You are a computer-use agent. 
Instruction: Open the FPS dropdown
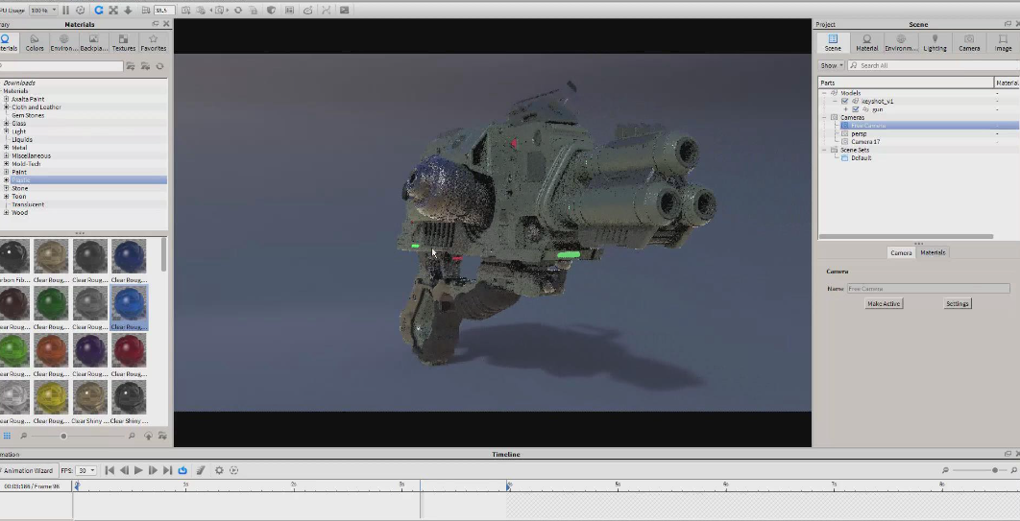(x=87, y=470)
